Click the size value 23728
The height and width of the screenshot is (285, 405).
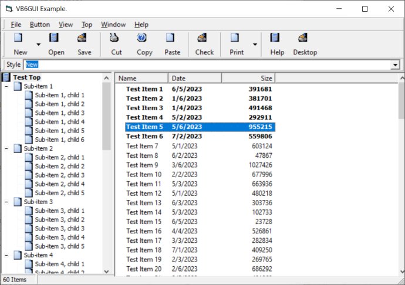pos(264,222)
